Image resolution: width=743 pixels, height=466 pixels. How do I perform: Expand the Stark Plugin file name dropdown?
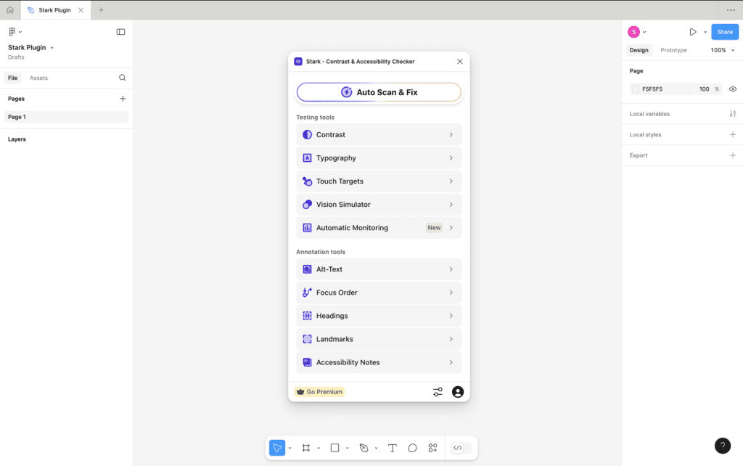52,48
